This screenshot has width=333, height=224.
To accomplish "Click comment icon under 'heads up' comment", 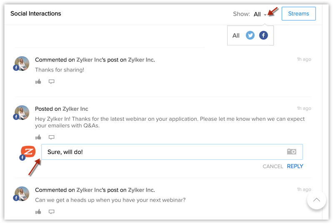I will (51, 212).
